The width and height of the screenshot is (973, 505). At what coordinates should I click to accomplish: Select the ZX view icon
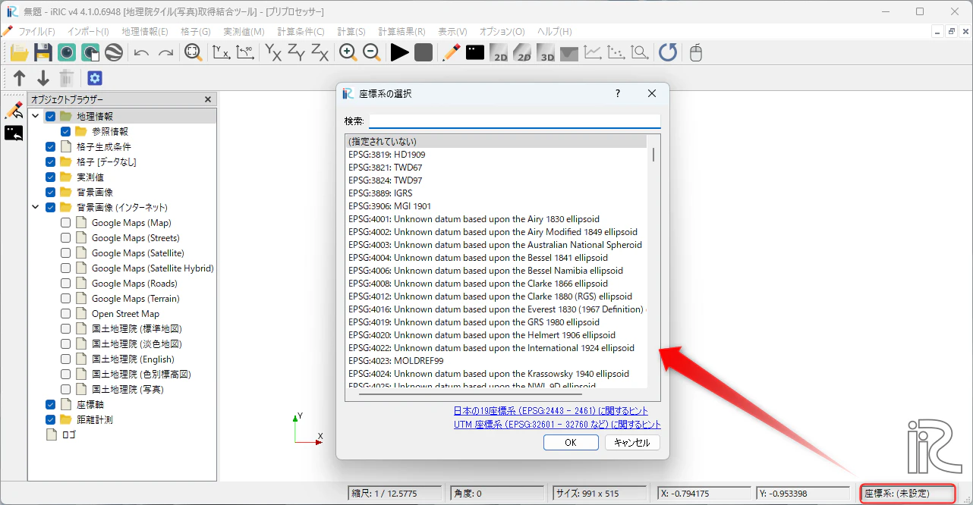(x=320, y=52)
